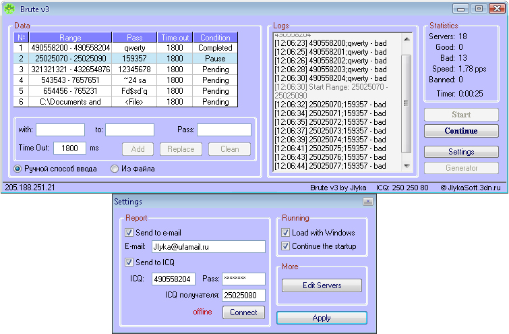The height and width of the screenshot is (334, 509).
Task: Close the Settings dialog window
Action: [x=367, y=201]
